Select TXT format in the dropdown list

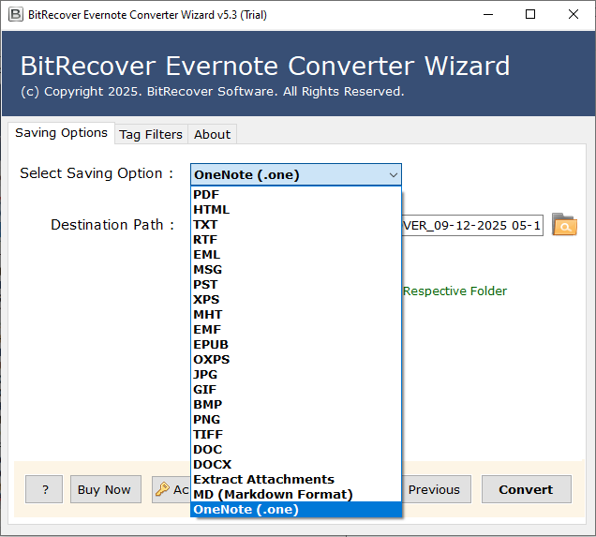296,225
